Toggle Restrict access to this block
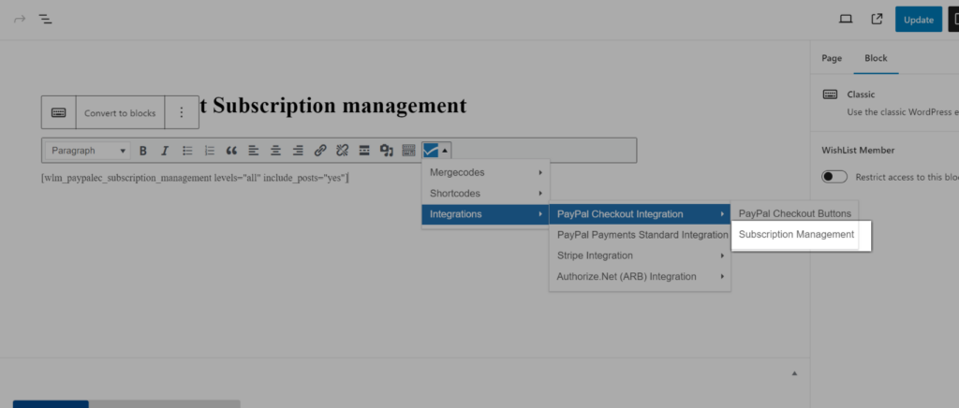The height and width of the screenshot is (408, 959). 834,177
